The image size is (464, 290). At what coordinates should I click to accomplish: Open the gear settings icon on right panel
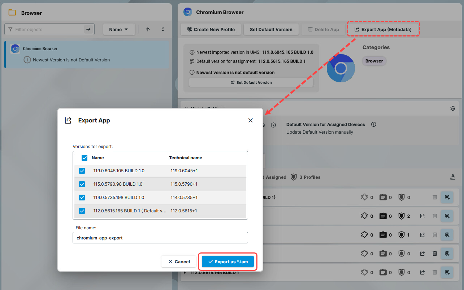(x=453, y=108)
